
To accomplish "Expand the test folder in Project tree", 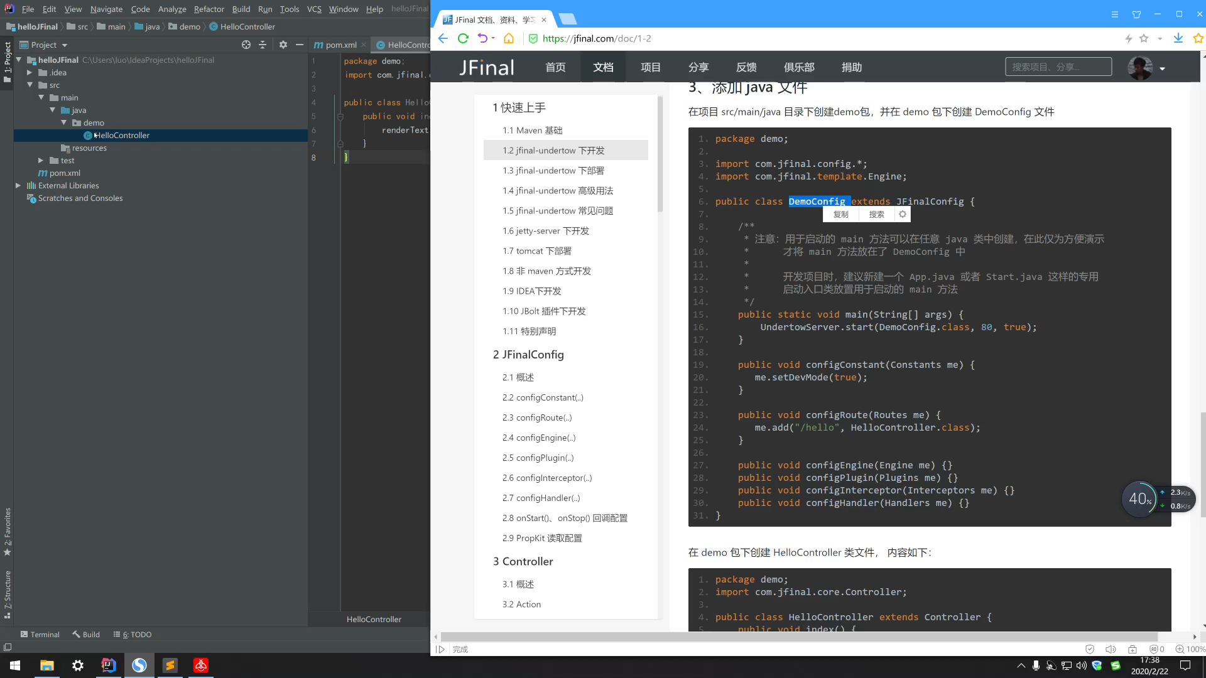I will pyautogui.click(x=40, y=160).
